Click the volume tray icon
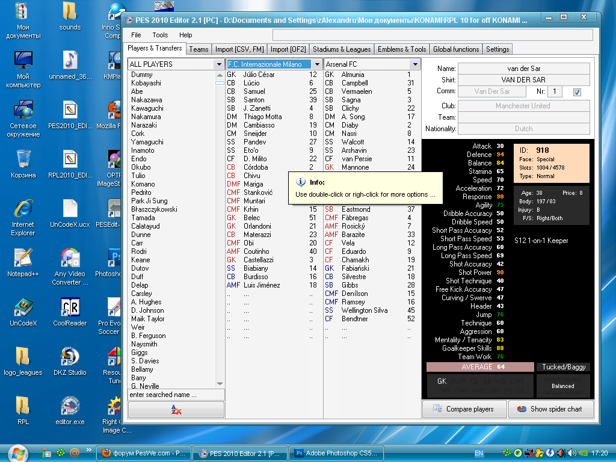The image size is (616, 462). coord(572,453)
